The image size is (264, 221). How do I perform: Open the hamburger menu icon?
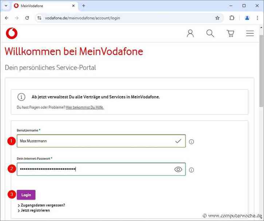click(250, 33)
